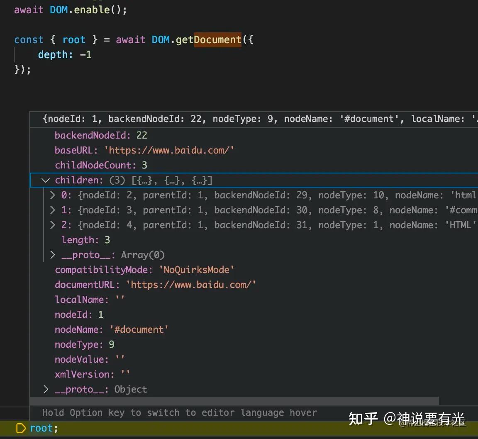Click the yellow console prompt icon
Screen dimensions: 478x439
coord(20,428)
